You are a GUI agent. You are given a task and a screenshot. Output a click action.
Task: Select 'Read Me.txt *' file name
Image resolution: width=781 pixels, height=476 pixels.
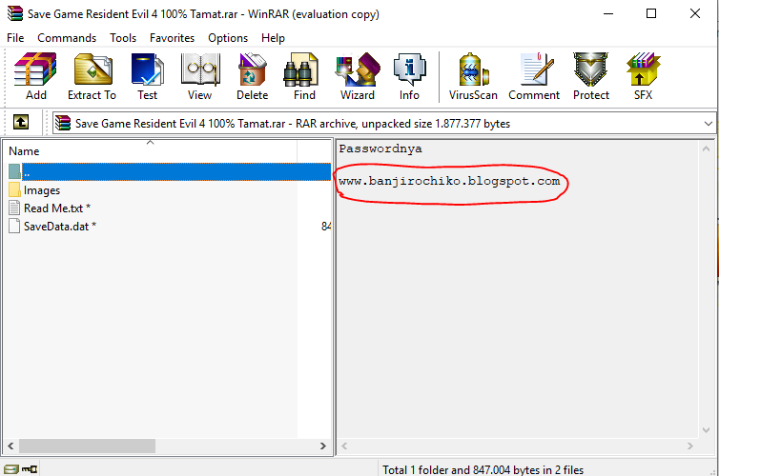57,208
